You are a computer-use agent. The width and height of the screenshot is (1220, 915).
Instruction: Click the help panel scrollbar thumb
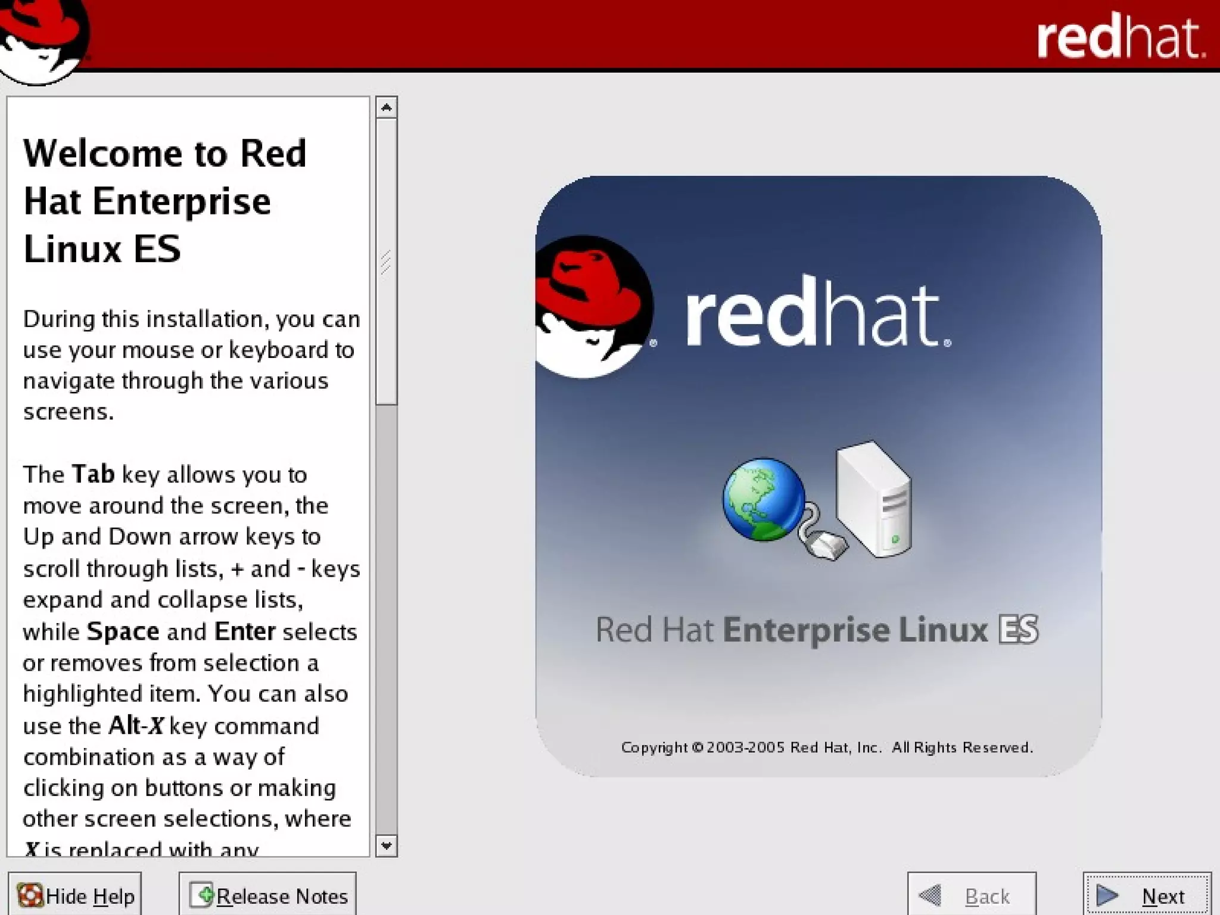tap(387, 262)
